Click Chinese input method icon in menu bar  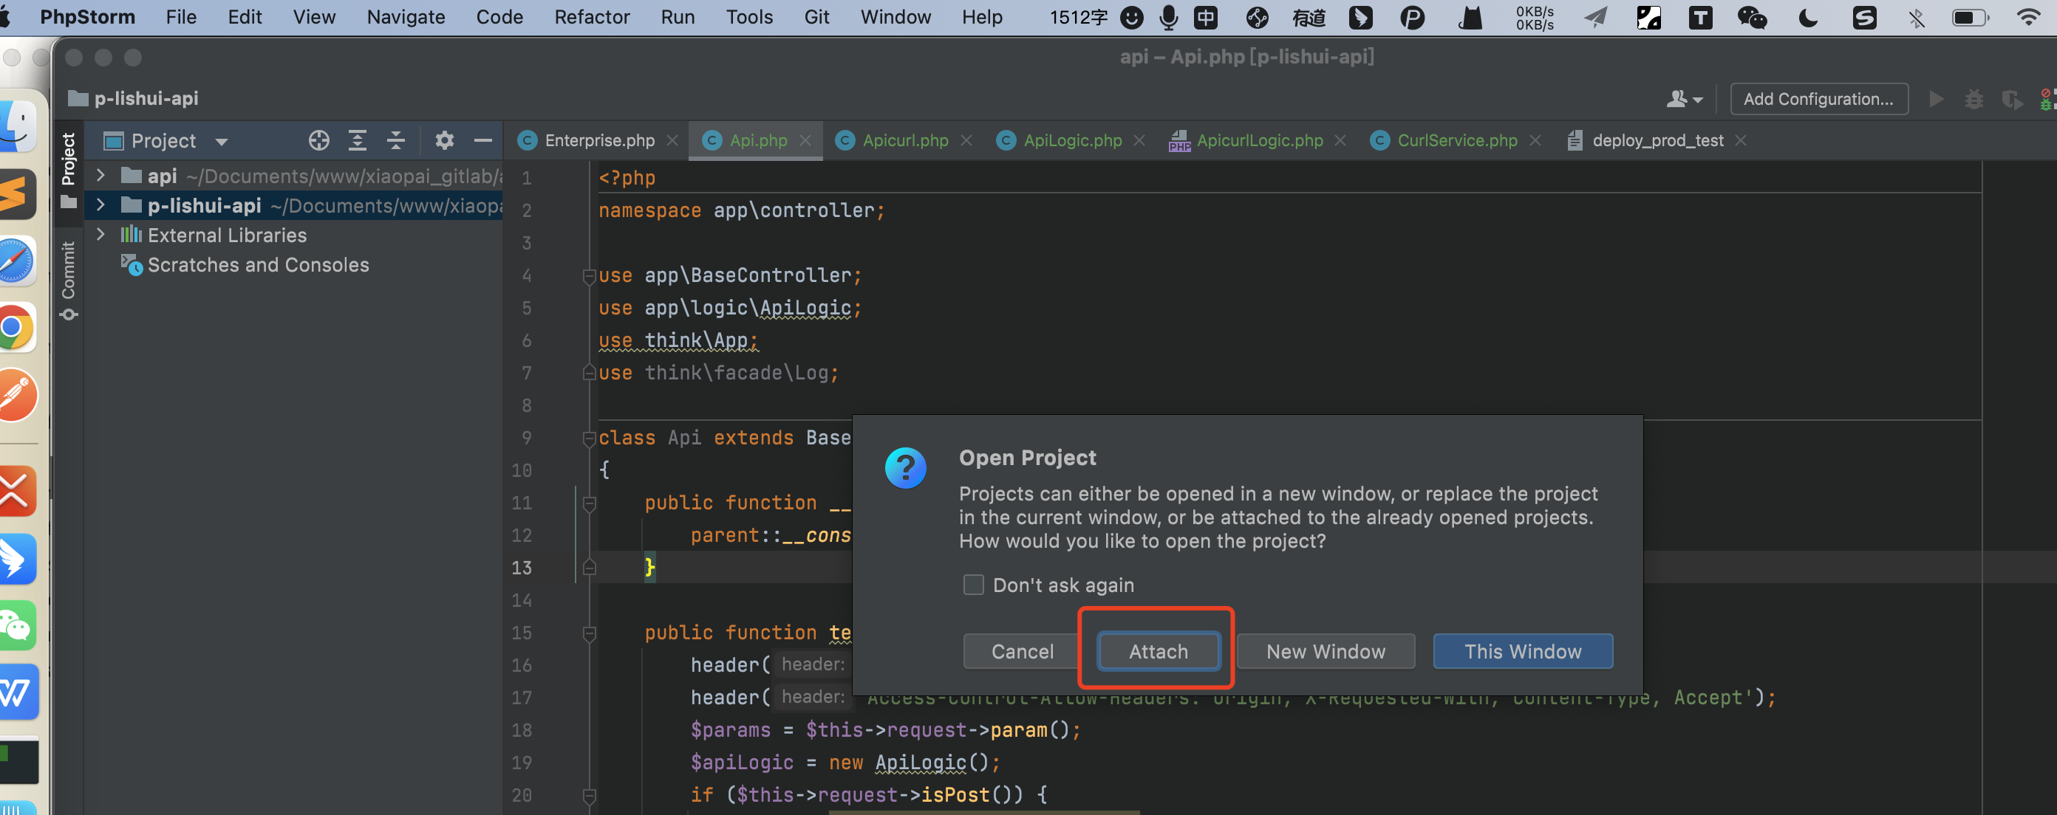pos(1205,17)
